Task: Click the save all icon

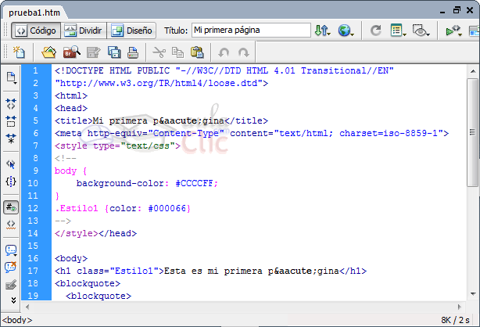Action: coord(113,53)
